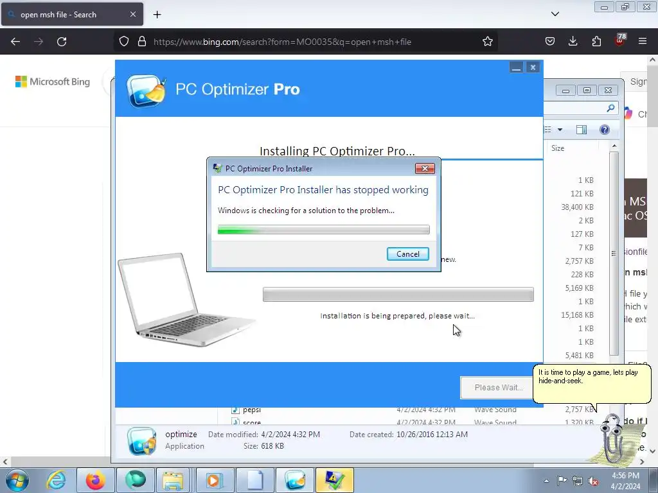Expand the list all tabs chevron

pos(555,14)
